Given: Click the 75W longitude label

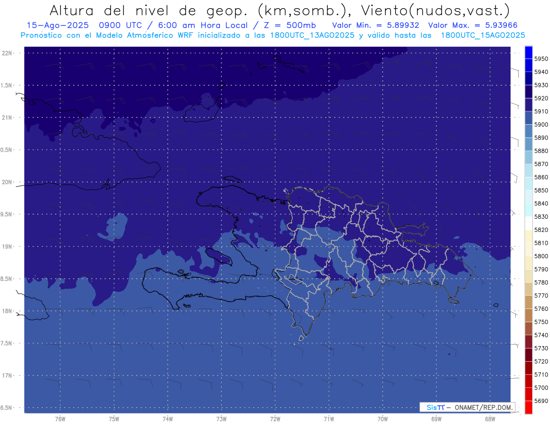Looking at the screenshot, I should 114,418.
